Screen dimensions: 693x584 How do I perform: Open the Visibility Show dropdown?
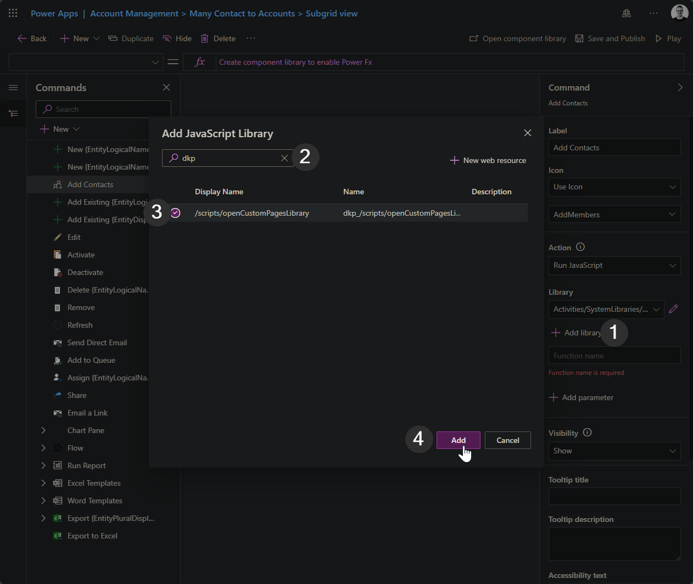(614, 451)
